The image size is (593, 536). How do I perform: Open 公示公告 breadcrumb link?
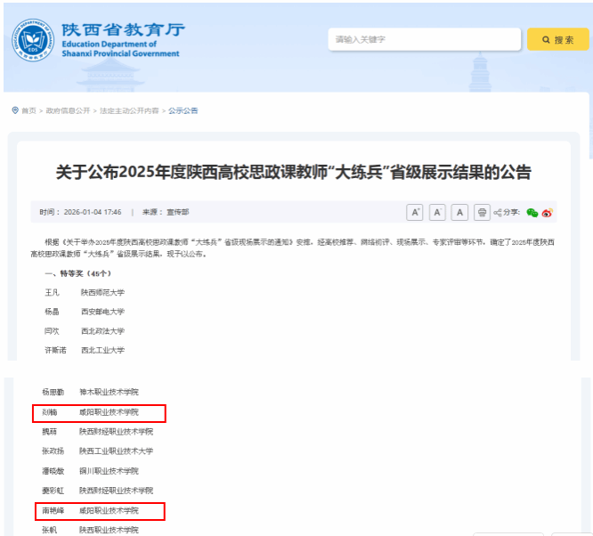coord(183,110)
